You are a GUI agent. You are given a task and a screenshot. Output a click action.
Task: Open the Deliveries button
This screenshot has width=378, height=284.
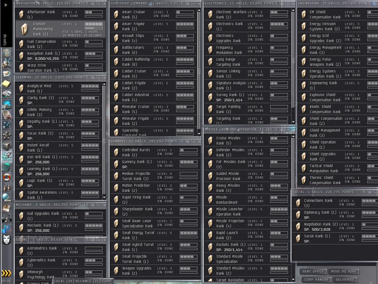coord(345,280)
